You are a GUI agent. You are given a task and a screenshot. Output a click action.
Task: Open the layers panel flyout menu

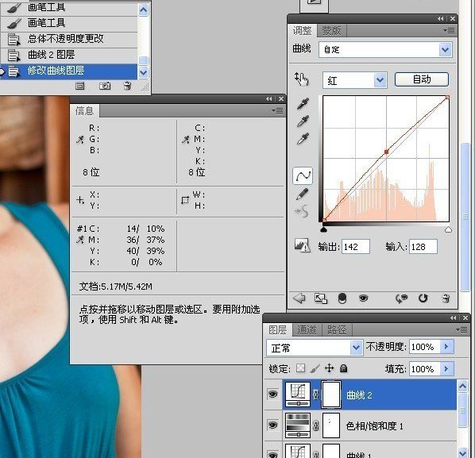click(x=461, y=330)
